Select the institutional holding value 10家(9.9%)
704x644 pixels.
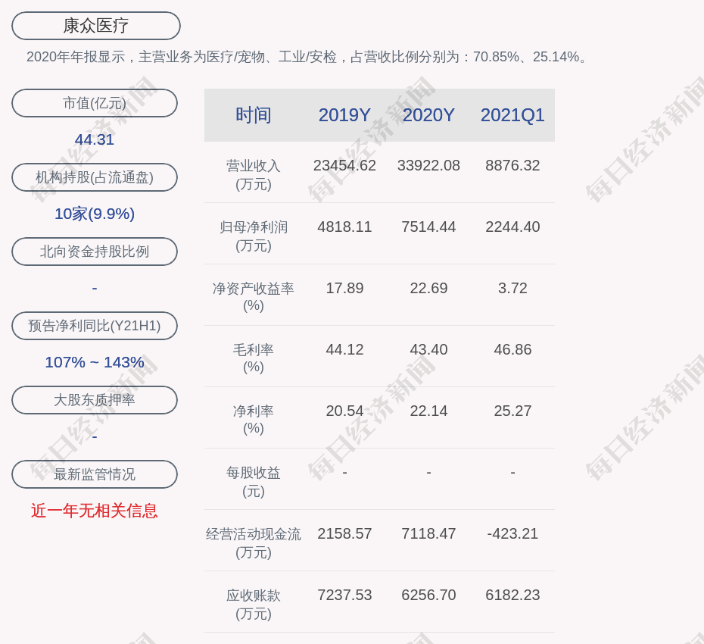pyautogui.click(x=95, y=214)
